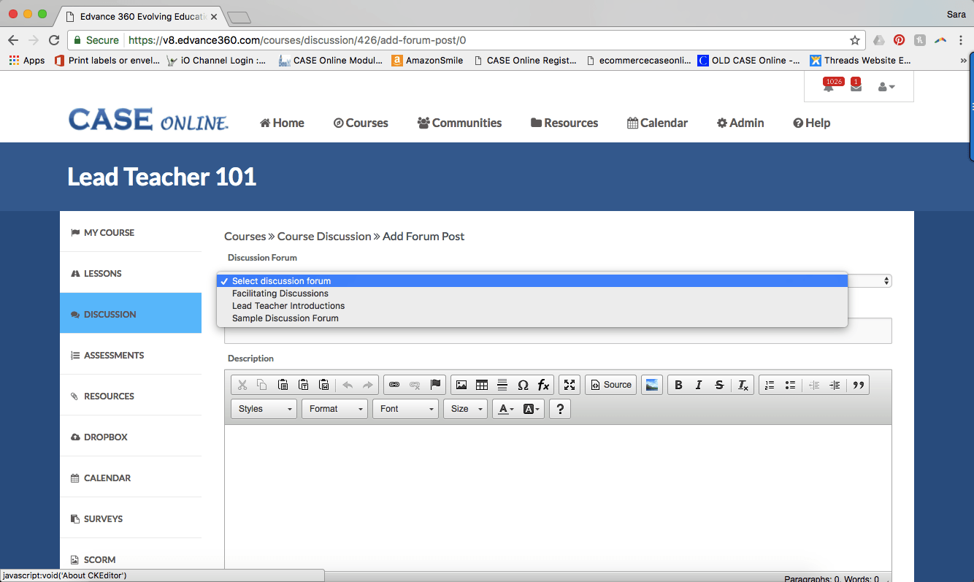974x582 pixels.
Task: Choose Lead Teacher Introductions from the list
Action: coord(288,306)
